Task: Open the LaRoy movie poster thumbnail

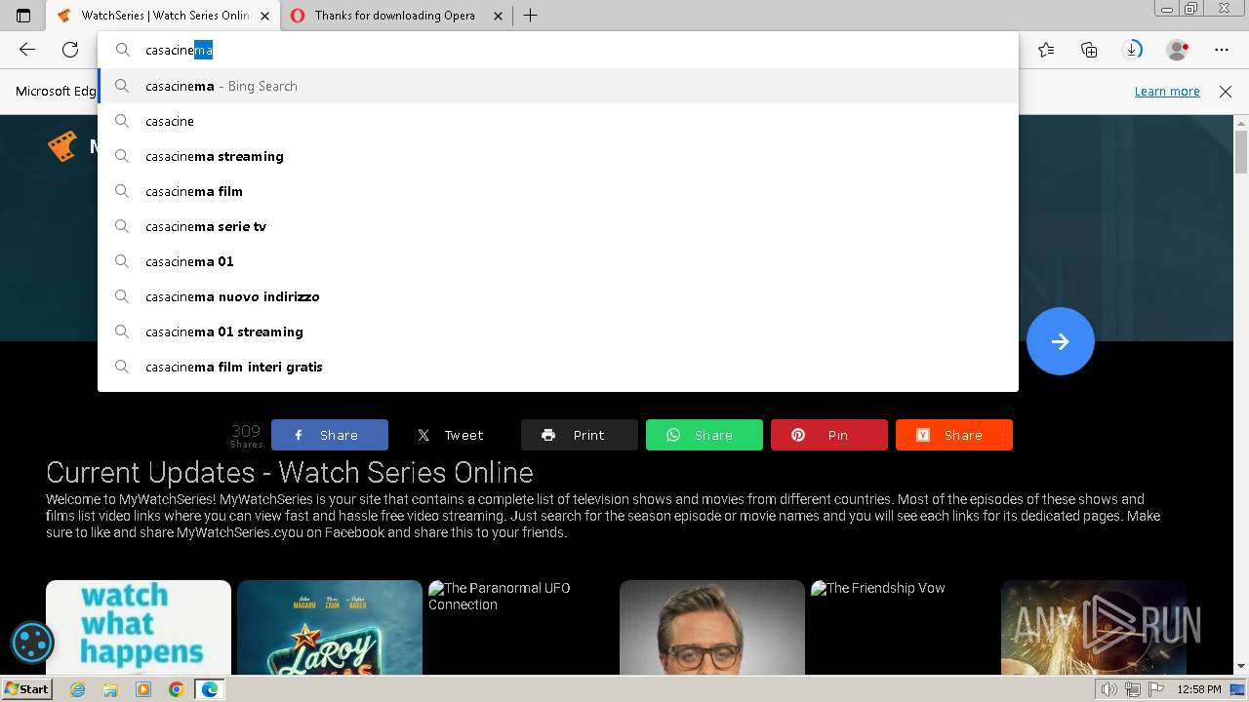Action: click(330, 627)
